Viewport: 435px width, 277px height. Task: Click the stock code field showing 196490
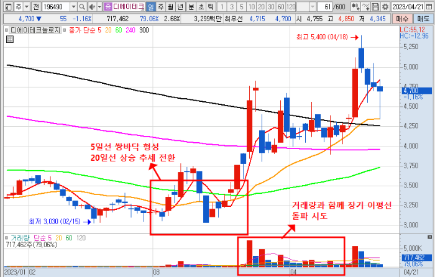click(57, 7)
